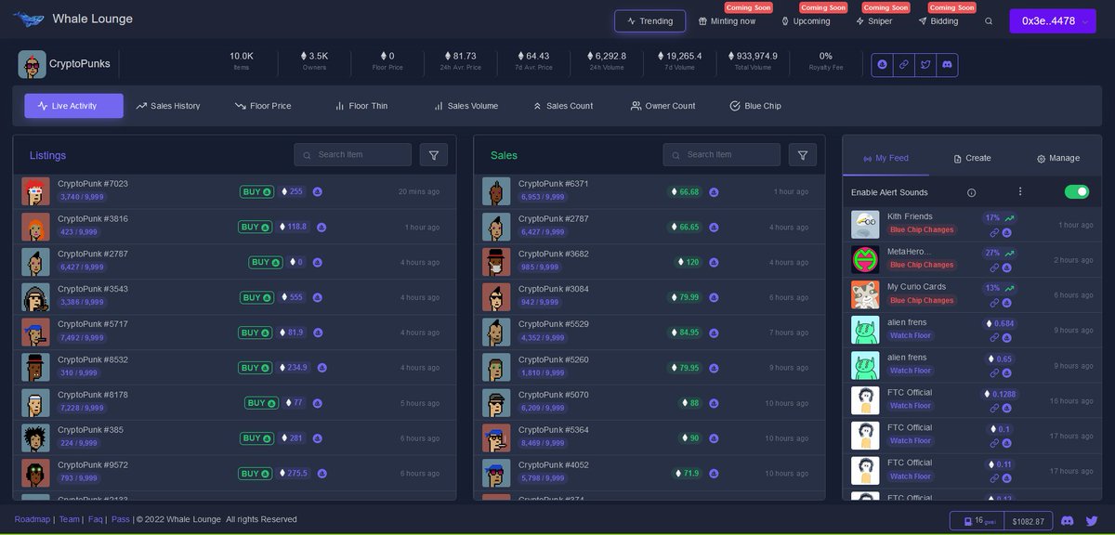Switch to the Floor Price tab

[263, 106]
